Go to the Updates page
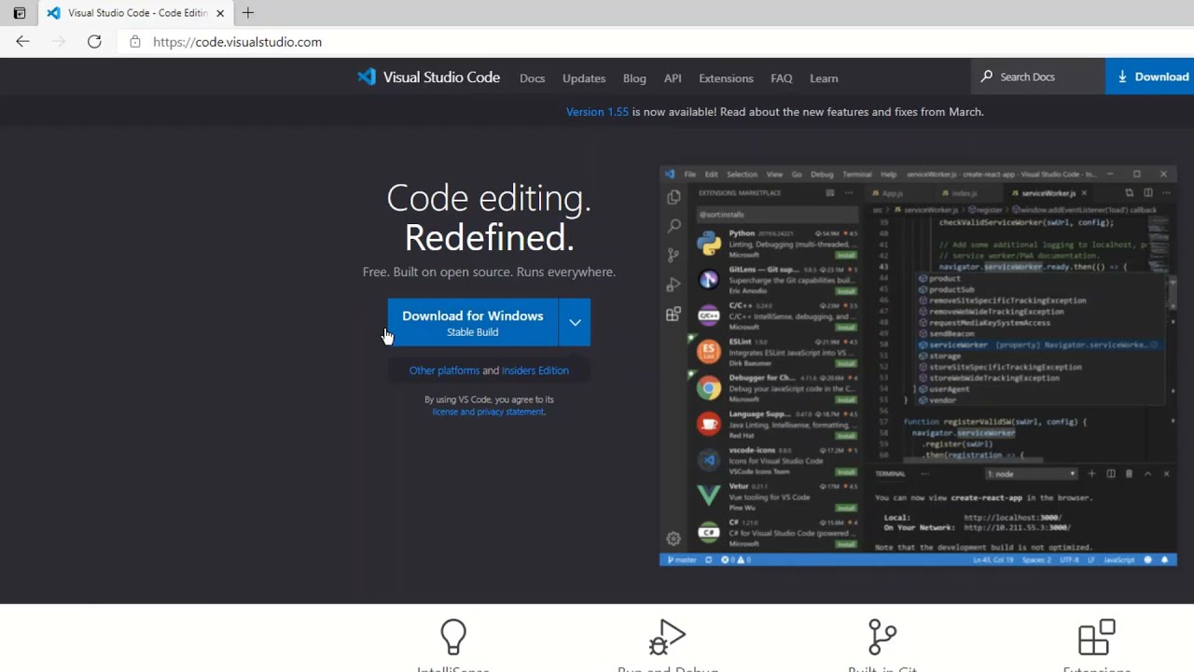 [584, 78]
